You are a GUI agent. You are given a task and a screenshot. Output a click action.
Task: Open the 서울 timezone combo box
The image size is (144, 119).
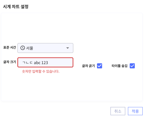(x=45, y=48)
